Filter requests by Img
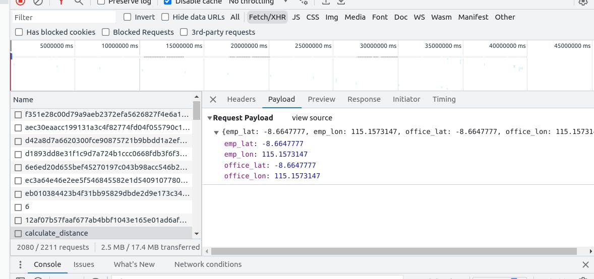The width and height of the screenshot is (594, 279). pyautogui.click(x=332, y=17)
